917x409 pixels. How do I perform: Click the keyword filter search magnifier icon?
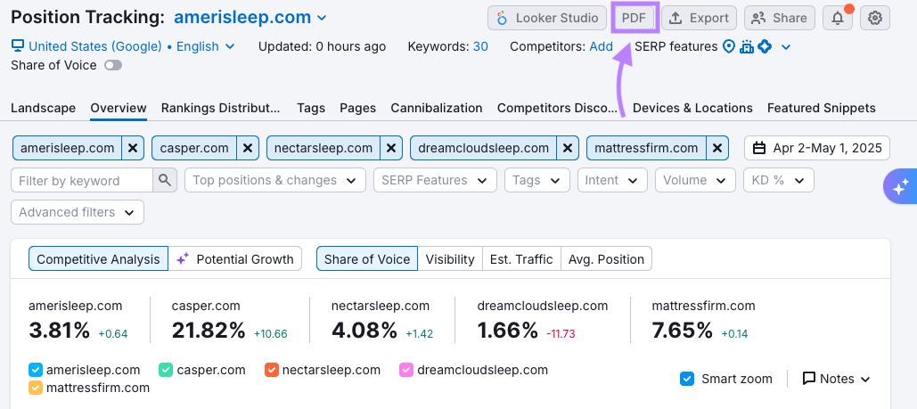coord(166,181)
